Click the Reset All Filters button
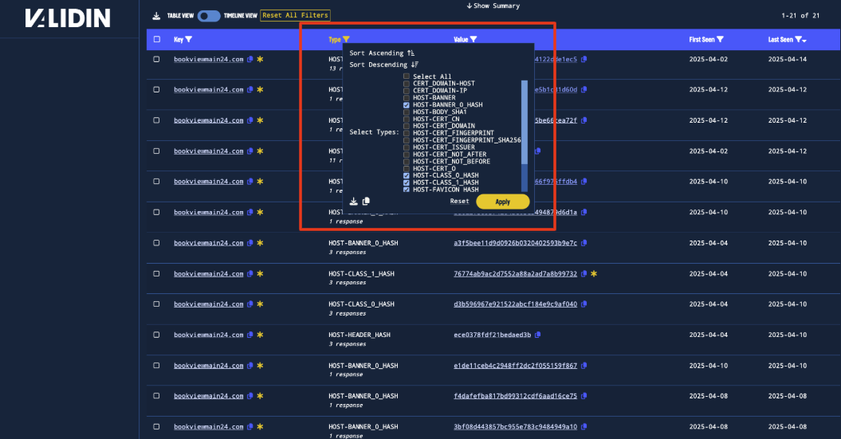 [x=295, y=16]
